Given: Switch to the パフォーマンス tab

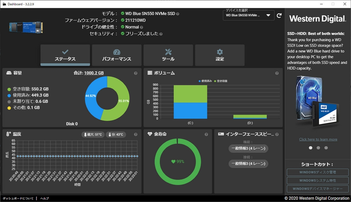Looking at the screenshot, I should [x=116, y=55].
